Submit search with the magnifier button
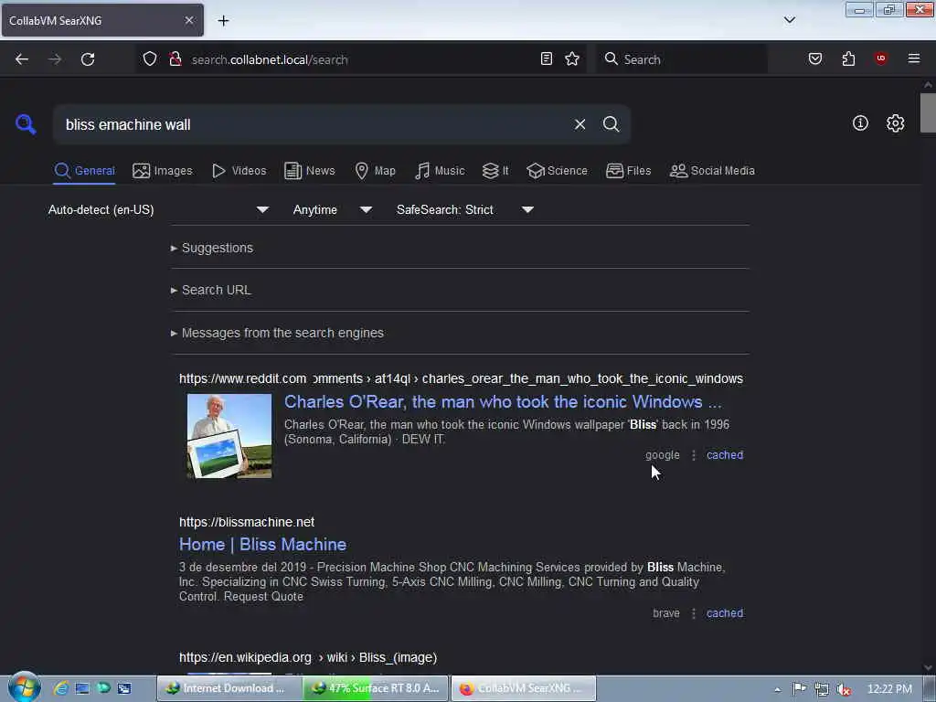This screenshot has height=702, width=936. (x=611, y=124)
